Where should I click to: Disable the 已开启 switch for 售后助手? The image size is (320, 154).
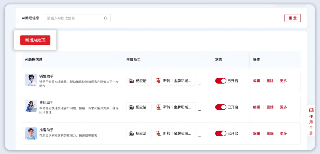point(221,107)
